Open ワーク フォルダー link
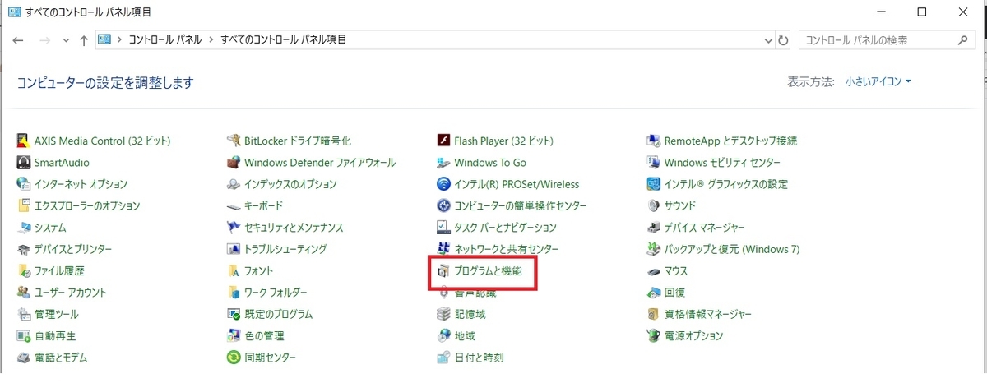Viewport: 987px width, 383px height. tap(276, 293)
